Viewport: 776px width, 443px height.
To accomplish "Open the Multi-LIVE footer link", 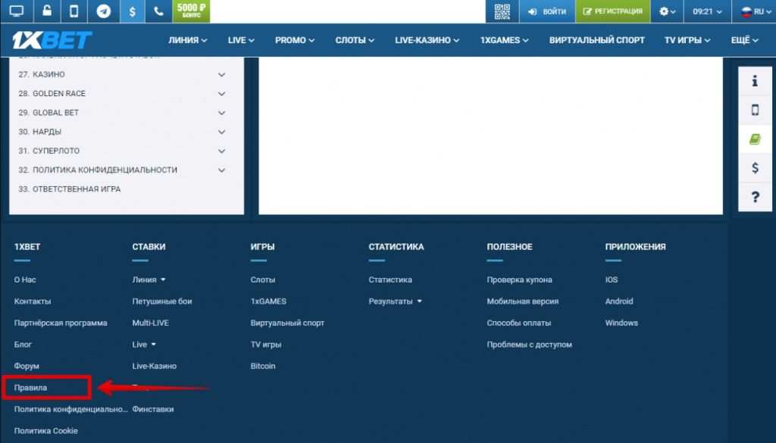I will pyautogui.click(x=151, y=323).
